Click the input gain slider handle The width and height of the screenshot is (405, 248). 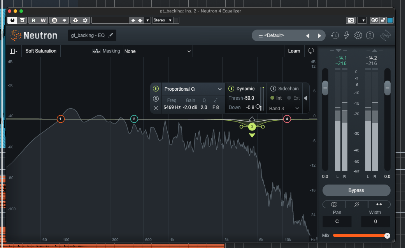[x=325, y=88]
